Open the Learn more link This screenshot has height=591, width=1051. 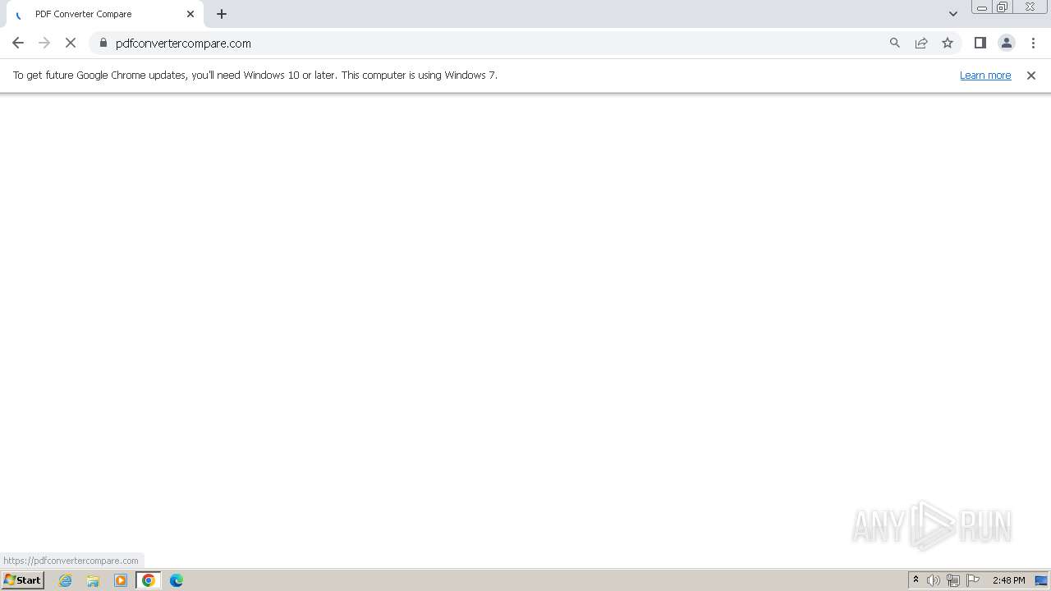[985, 75]
